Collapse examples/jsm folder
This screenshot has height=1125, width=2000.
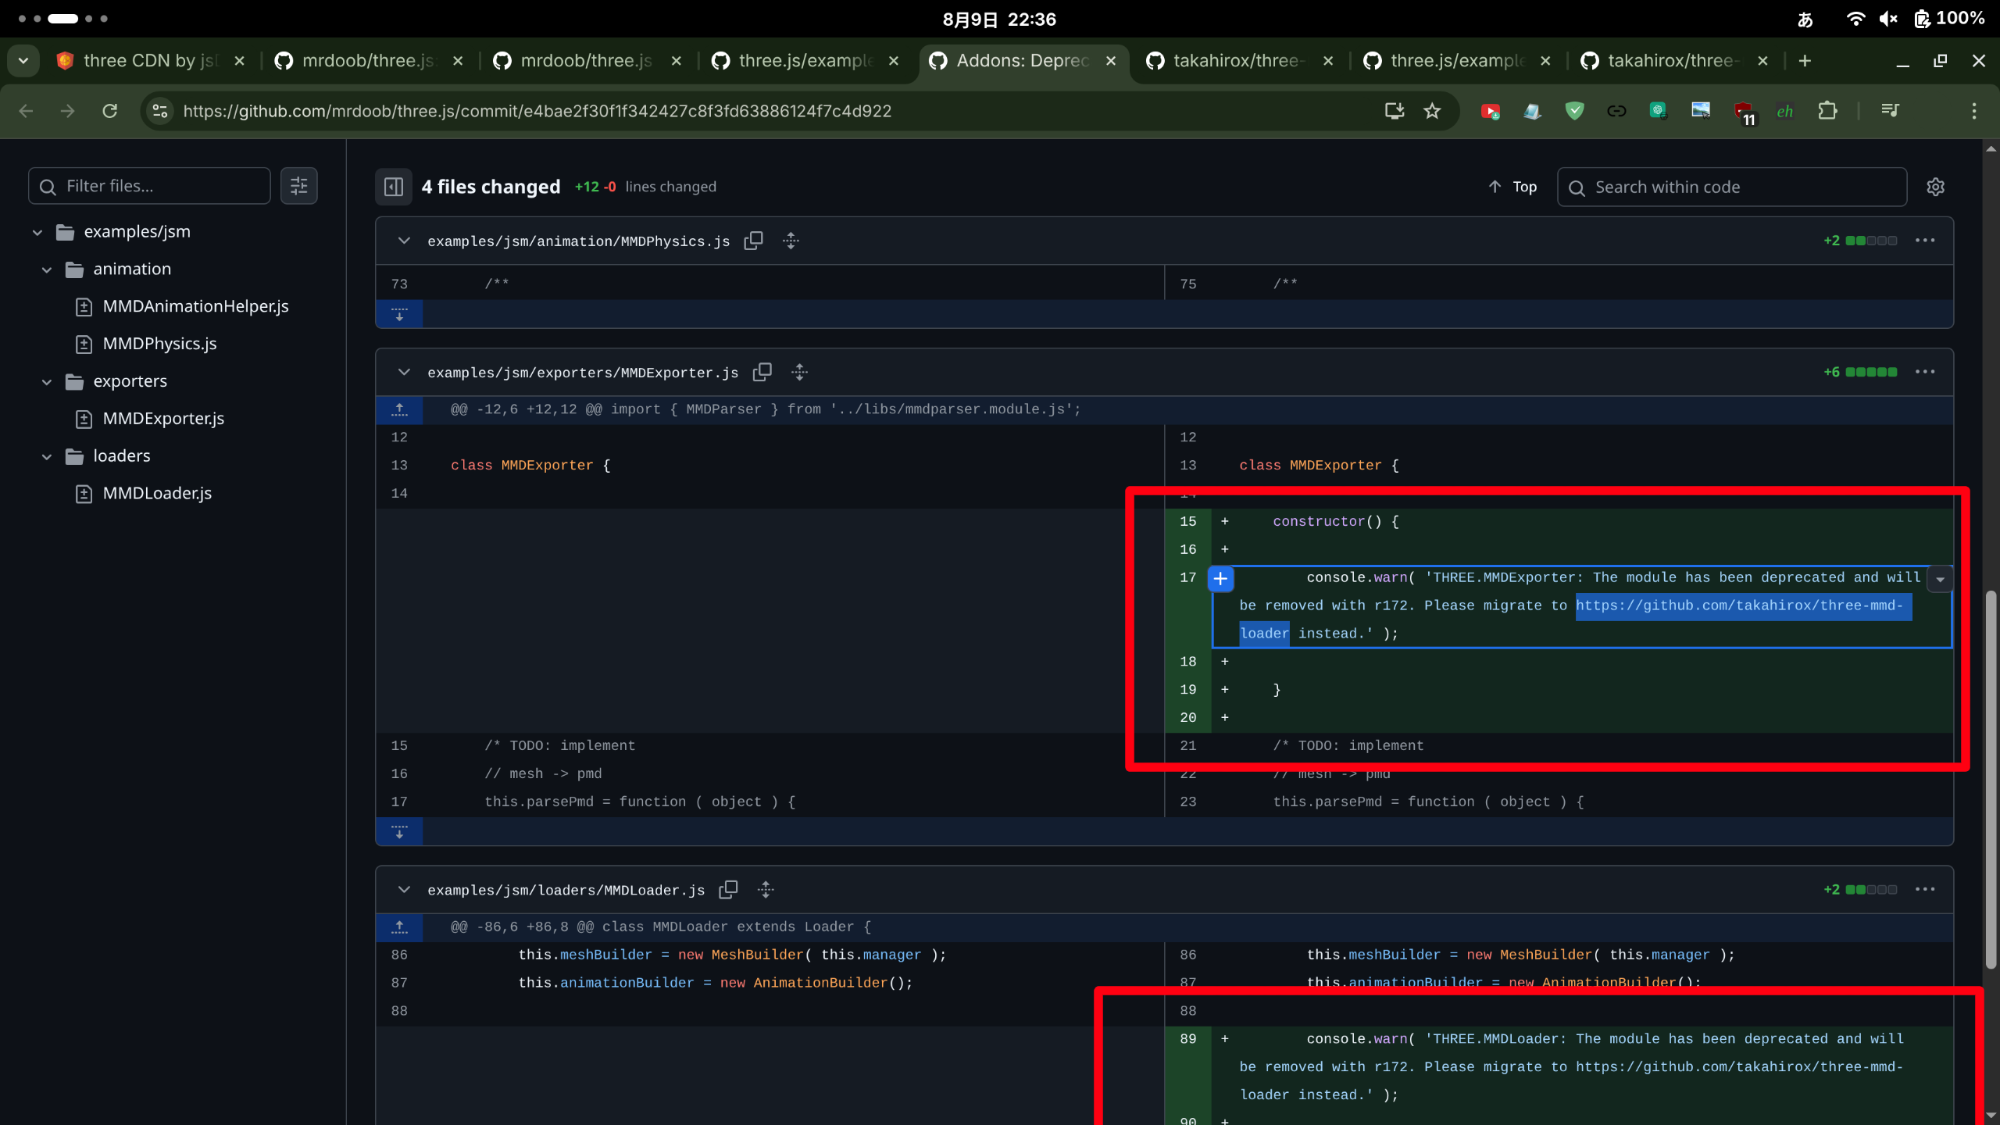click(37, 232)
